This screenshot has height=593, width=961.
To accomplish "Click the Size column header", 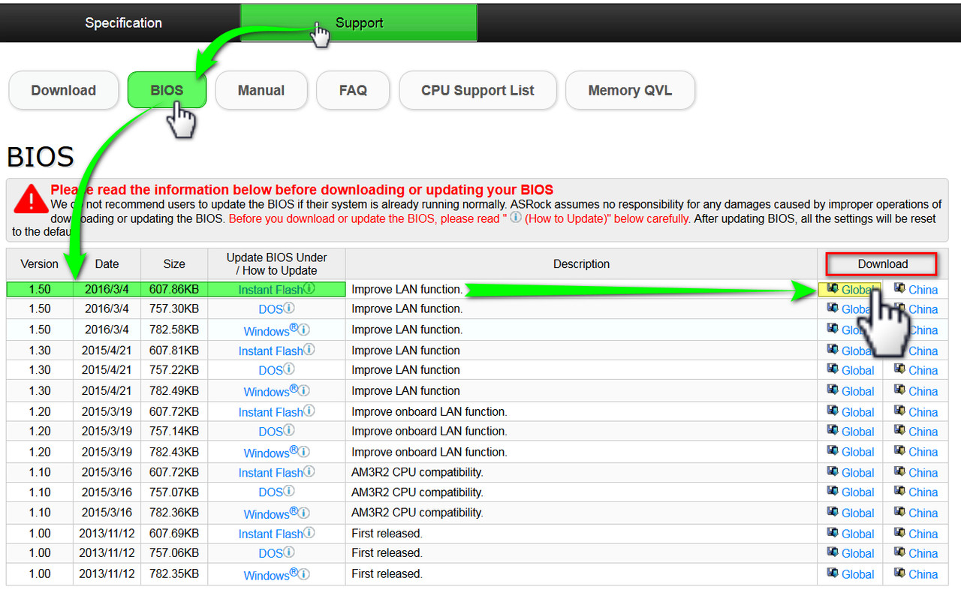I will coord(174,264).
